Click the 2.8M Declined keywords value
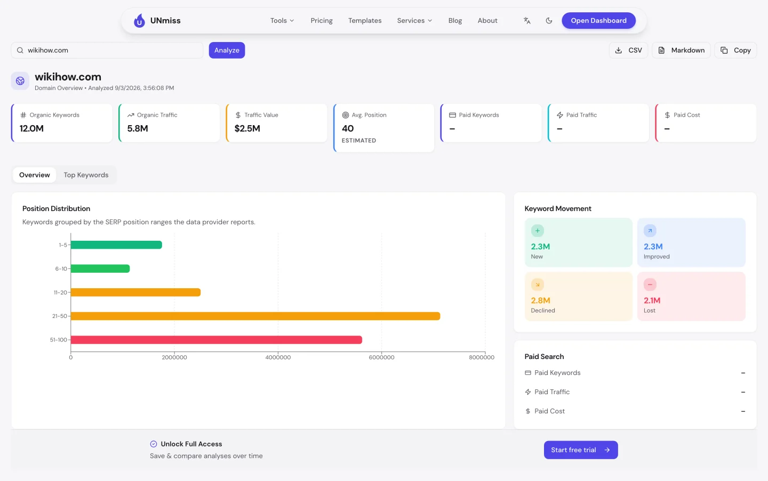The image size is (768, 481). point(541,300)
